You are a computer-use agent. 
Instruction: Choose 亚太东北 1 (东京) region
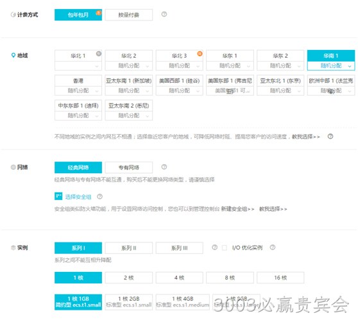(280, 81)
